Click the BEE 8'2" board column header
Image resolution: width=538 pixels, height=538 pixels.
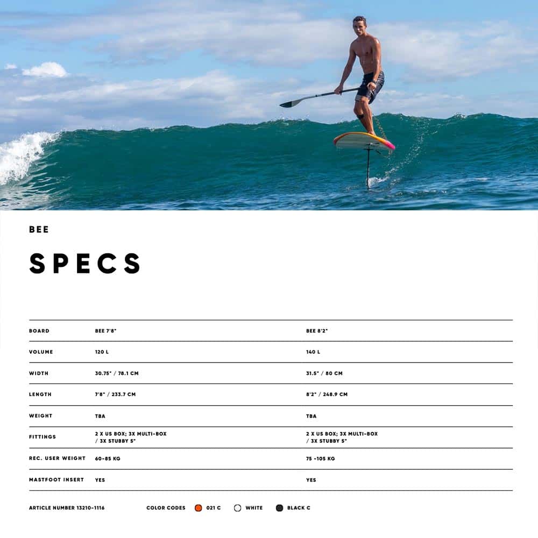[317, 331]
